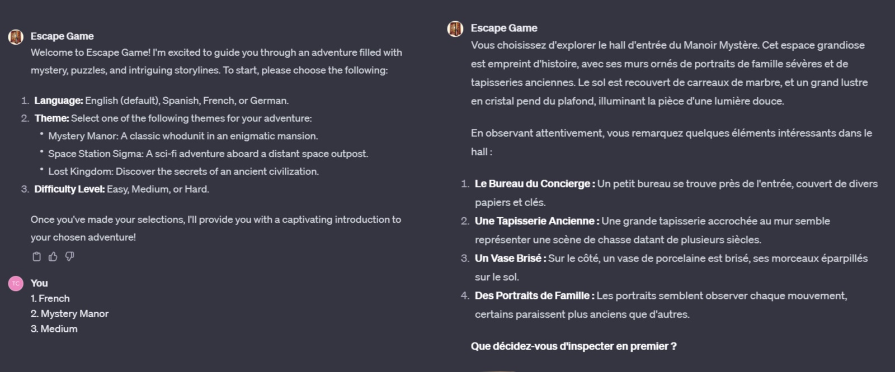The image size is (895, 372).
Task: Select the Escape Game name above French reply
Action: coord(504,28)
